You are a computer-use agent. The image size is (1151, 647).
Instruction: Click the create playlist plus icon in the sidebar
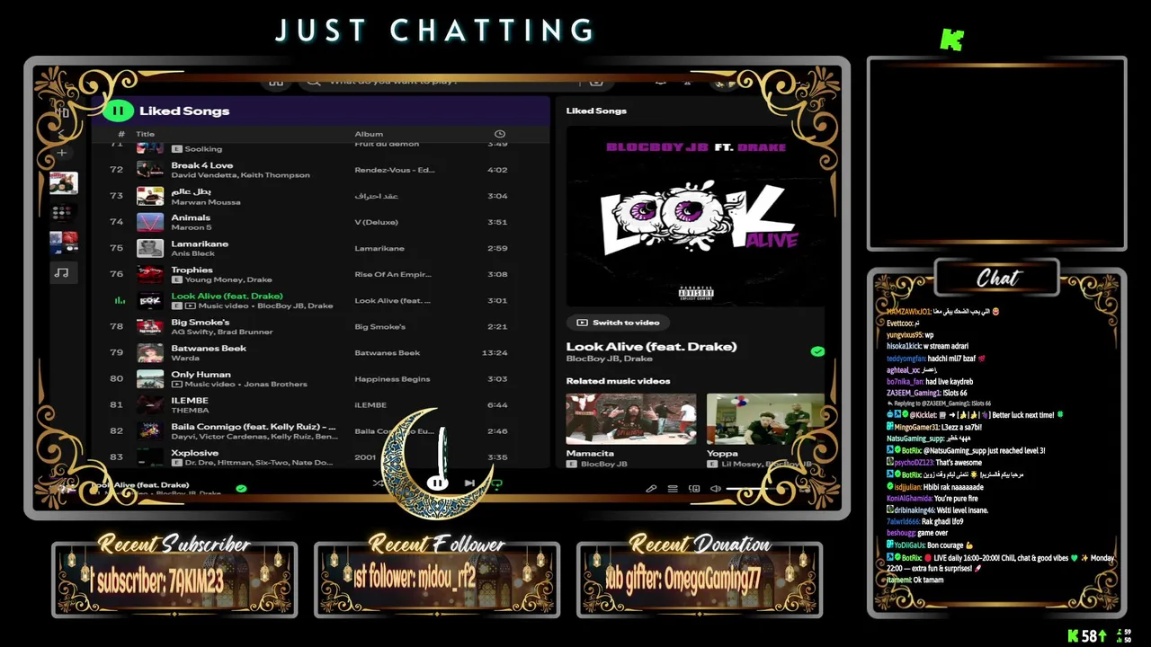click(x=62, y=153)
